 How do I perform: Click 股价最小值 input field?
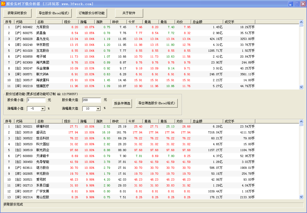(x=36, y=100)
